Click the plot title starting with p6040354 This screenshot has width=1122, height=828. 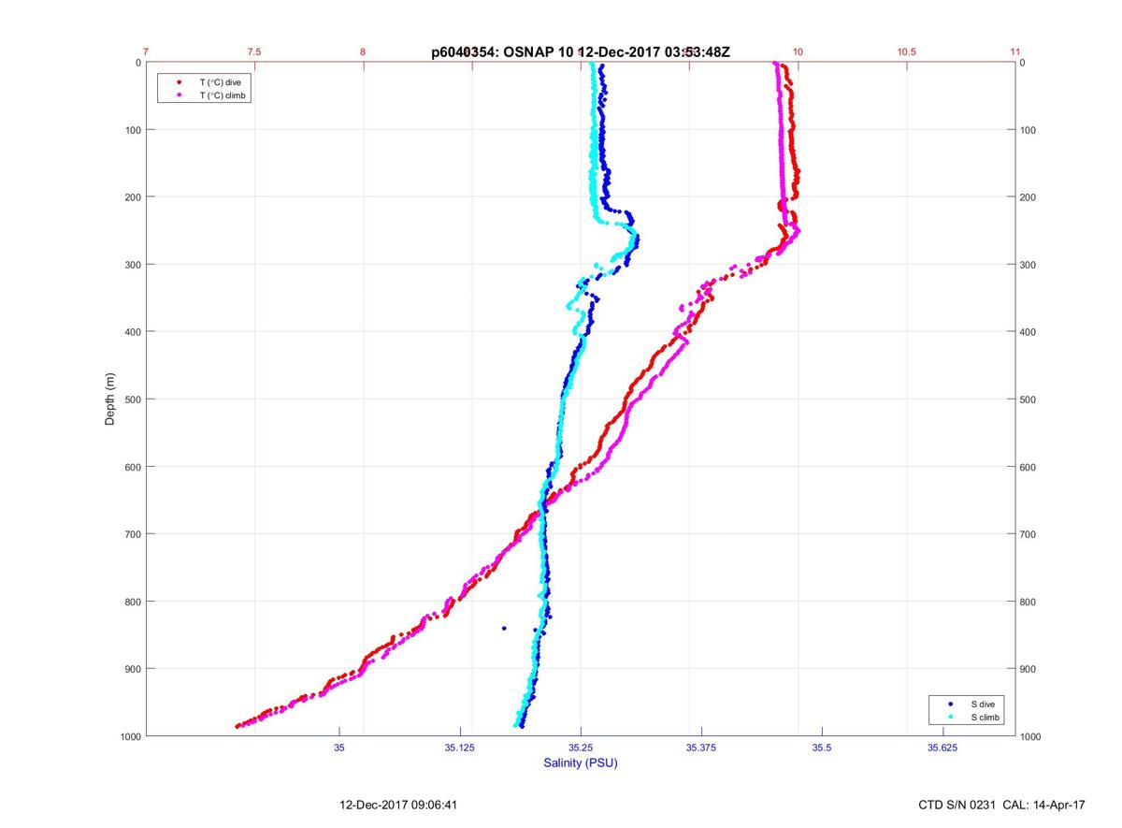point(581,52)
